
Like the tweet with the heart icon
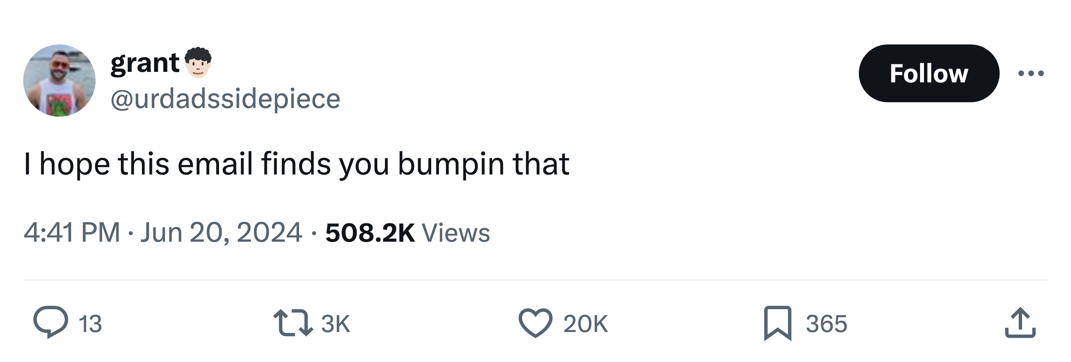coord(535,323)
